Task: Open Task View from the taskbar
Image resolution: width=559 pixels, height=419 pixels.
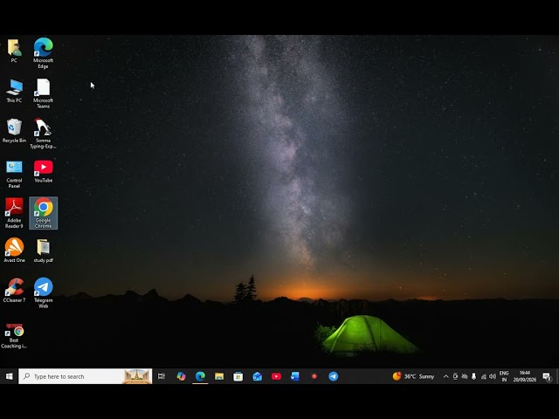Action: (x=162, y=376)
